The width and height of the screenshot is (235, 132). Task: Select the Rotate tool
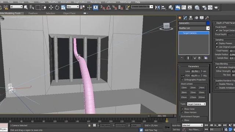[x=57, y=7]
